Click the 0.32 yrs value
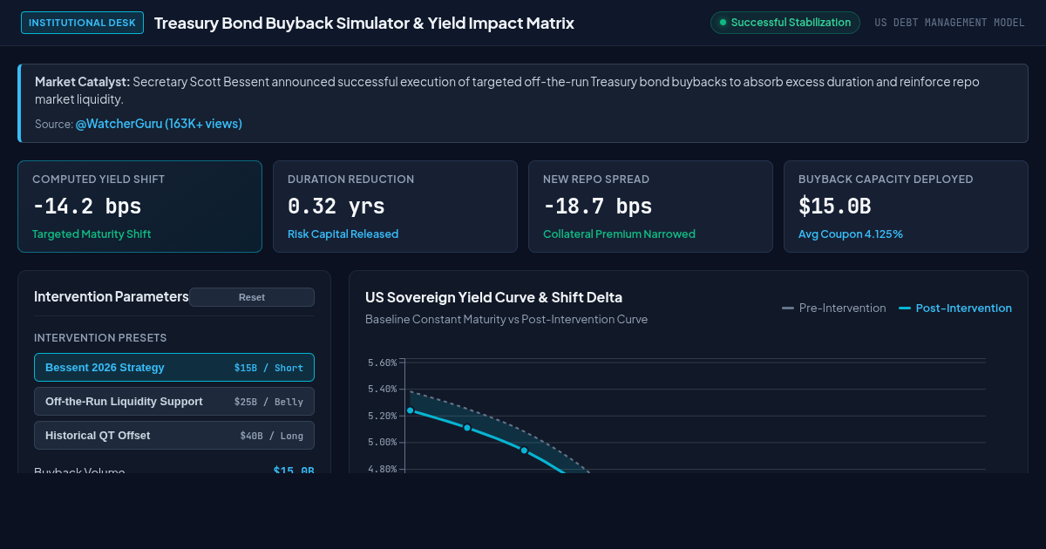 336,207
